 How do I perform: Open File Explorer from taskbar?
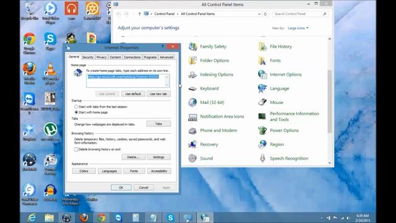[49, 217]
